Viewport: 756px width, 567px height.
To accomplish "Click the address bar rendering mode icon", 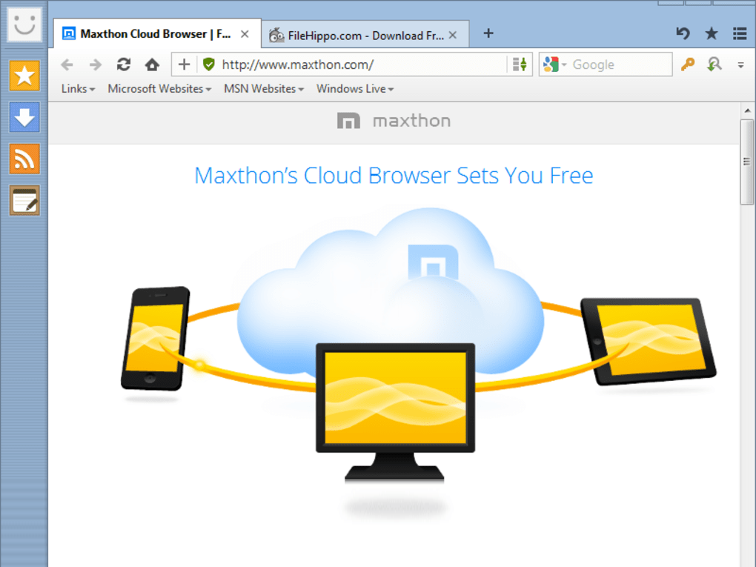I will 520,64.
